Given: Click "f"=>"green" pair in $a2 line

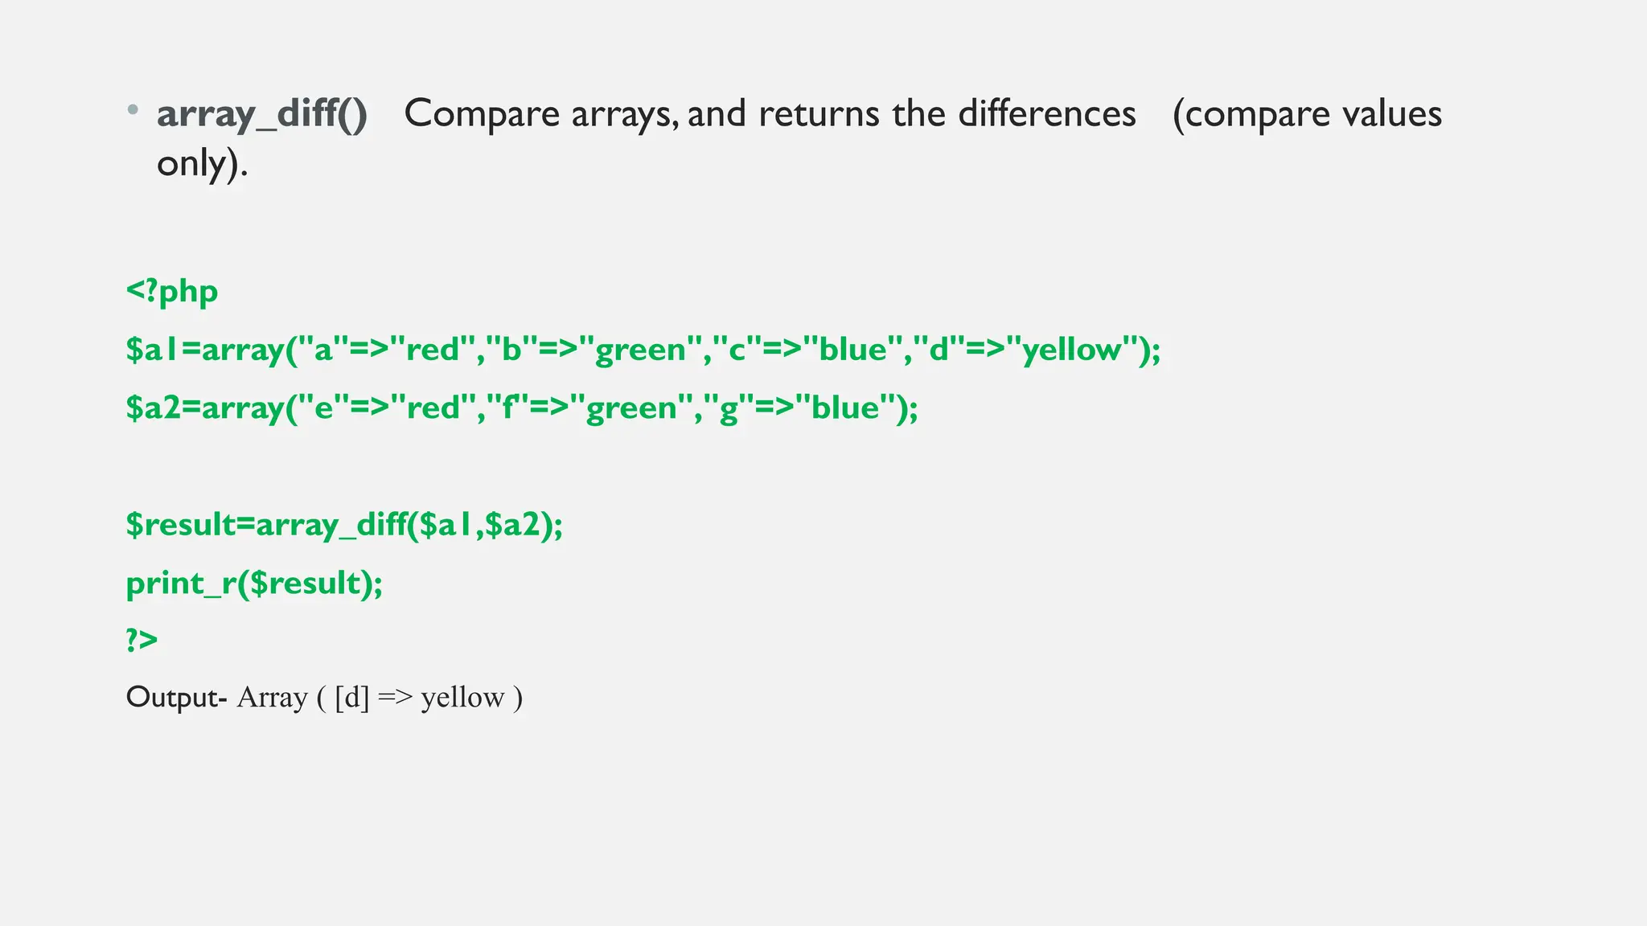Looking at the screenshot, I should 589,408.
